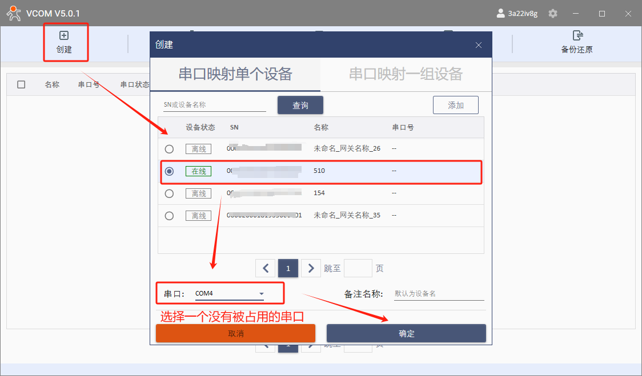Open 备份还原 (Backup Restore) toolbar icon

577,42
